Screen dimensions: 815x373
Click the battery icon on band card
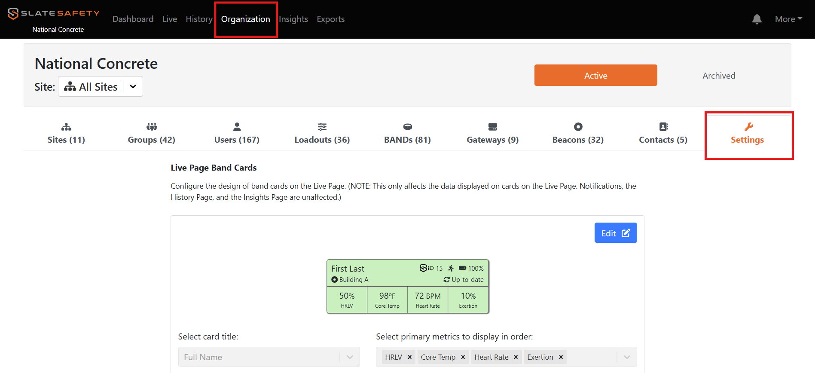pyautogui.click(x=462, y=268)
